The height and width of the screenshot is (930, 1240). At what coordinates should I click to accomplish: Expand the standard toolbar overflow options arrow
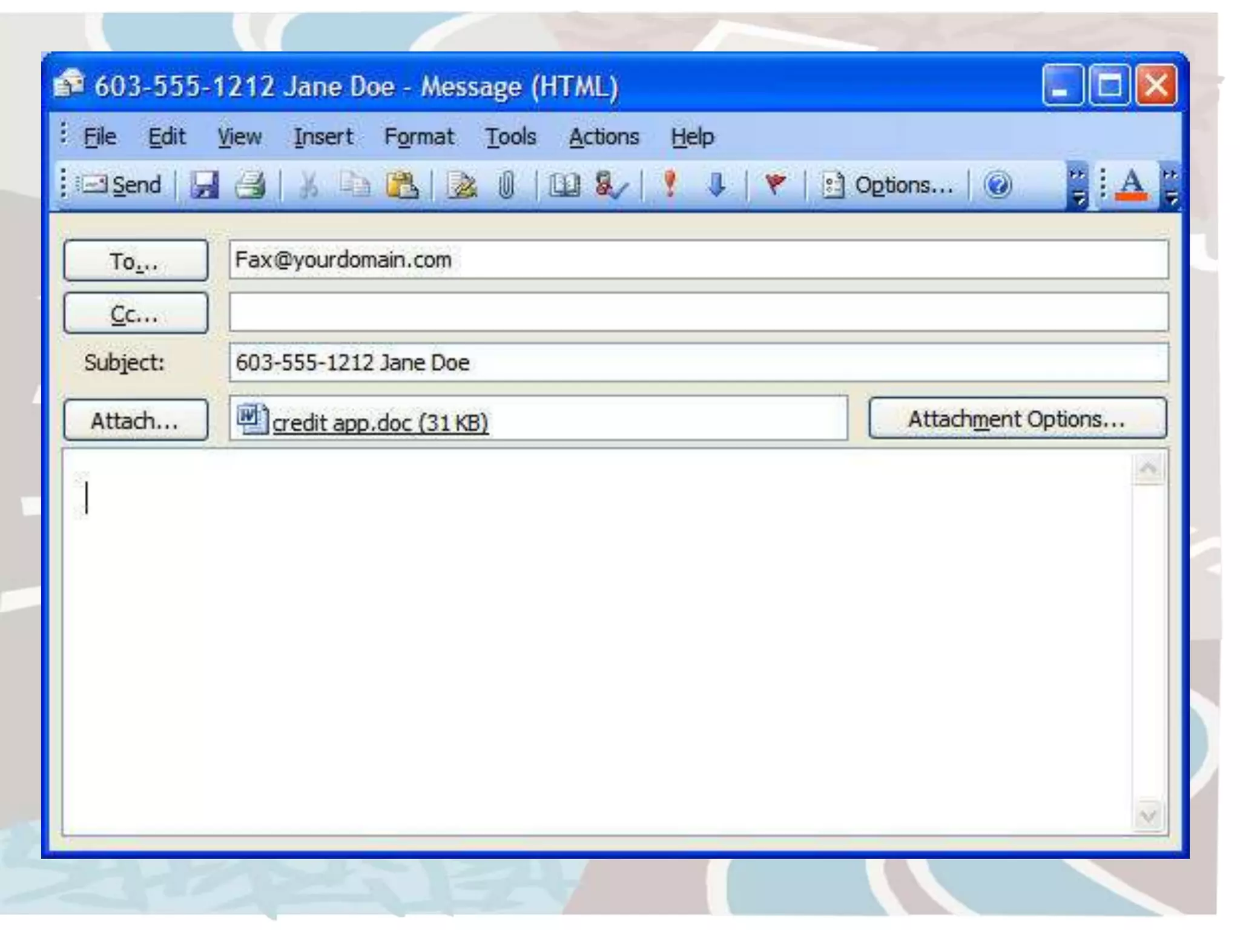click(x=1078, y=186)
